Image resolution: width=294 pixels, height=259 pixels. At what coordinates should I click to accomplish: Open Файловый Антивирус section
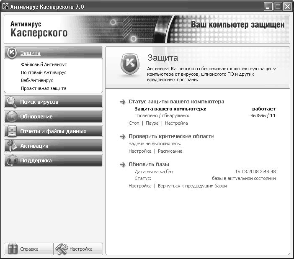[44, 64]
